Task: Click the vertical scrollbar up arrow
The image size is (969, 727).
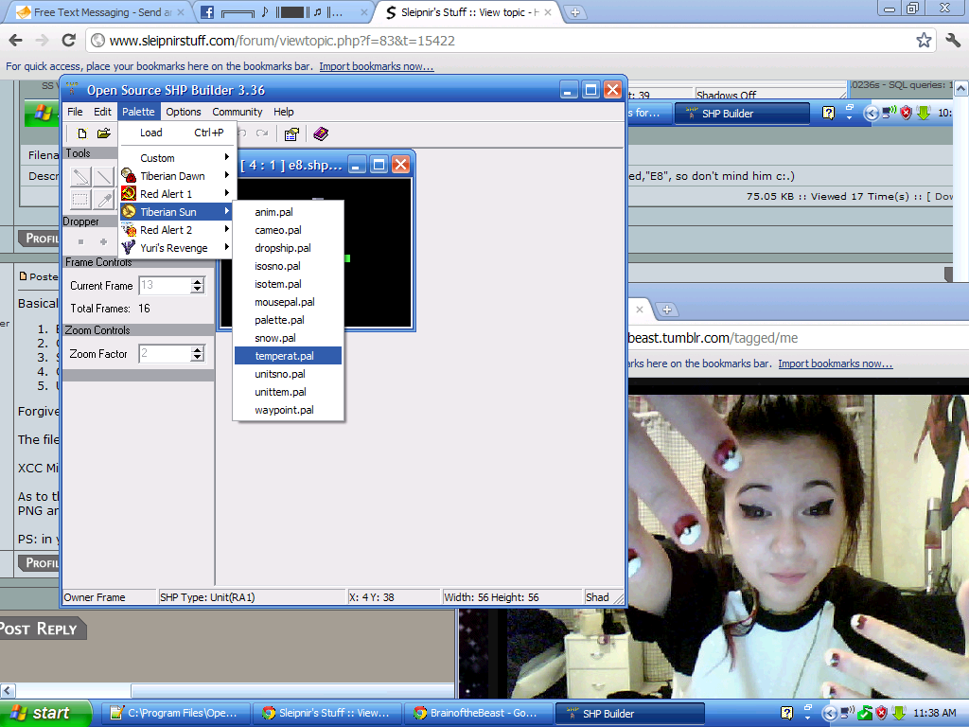Action: 961,89
